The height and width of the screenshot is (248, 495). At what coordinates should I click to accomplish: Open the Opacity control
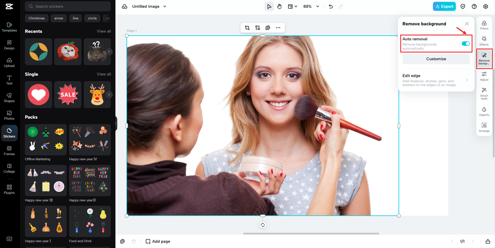(484, 112)
